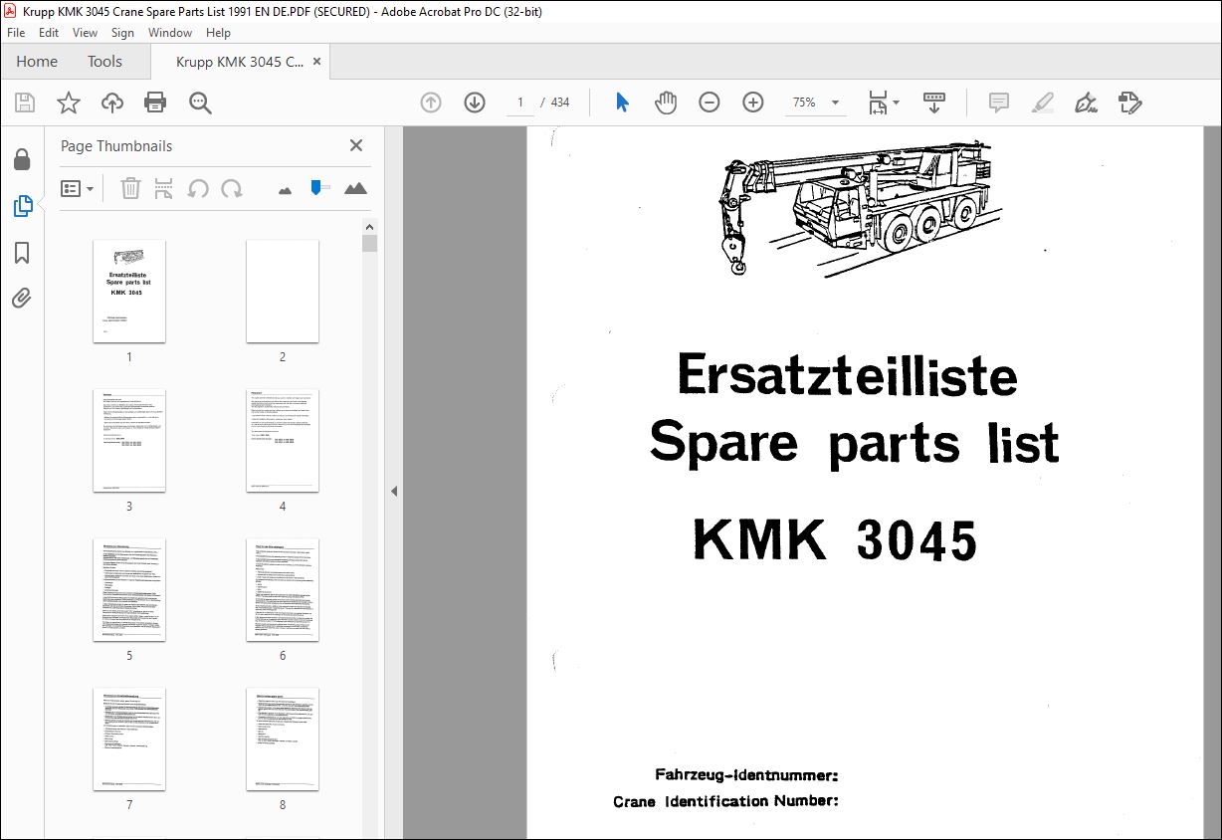Click the Save file icon
1222x840 pixels.
25,103
